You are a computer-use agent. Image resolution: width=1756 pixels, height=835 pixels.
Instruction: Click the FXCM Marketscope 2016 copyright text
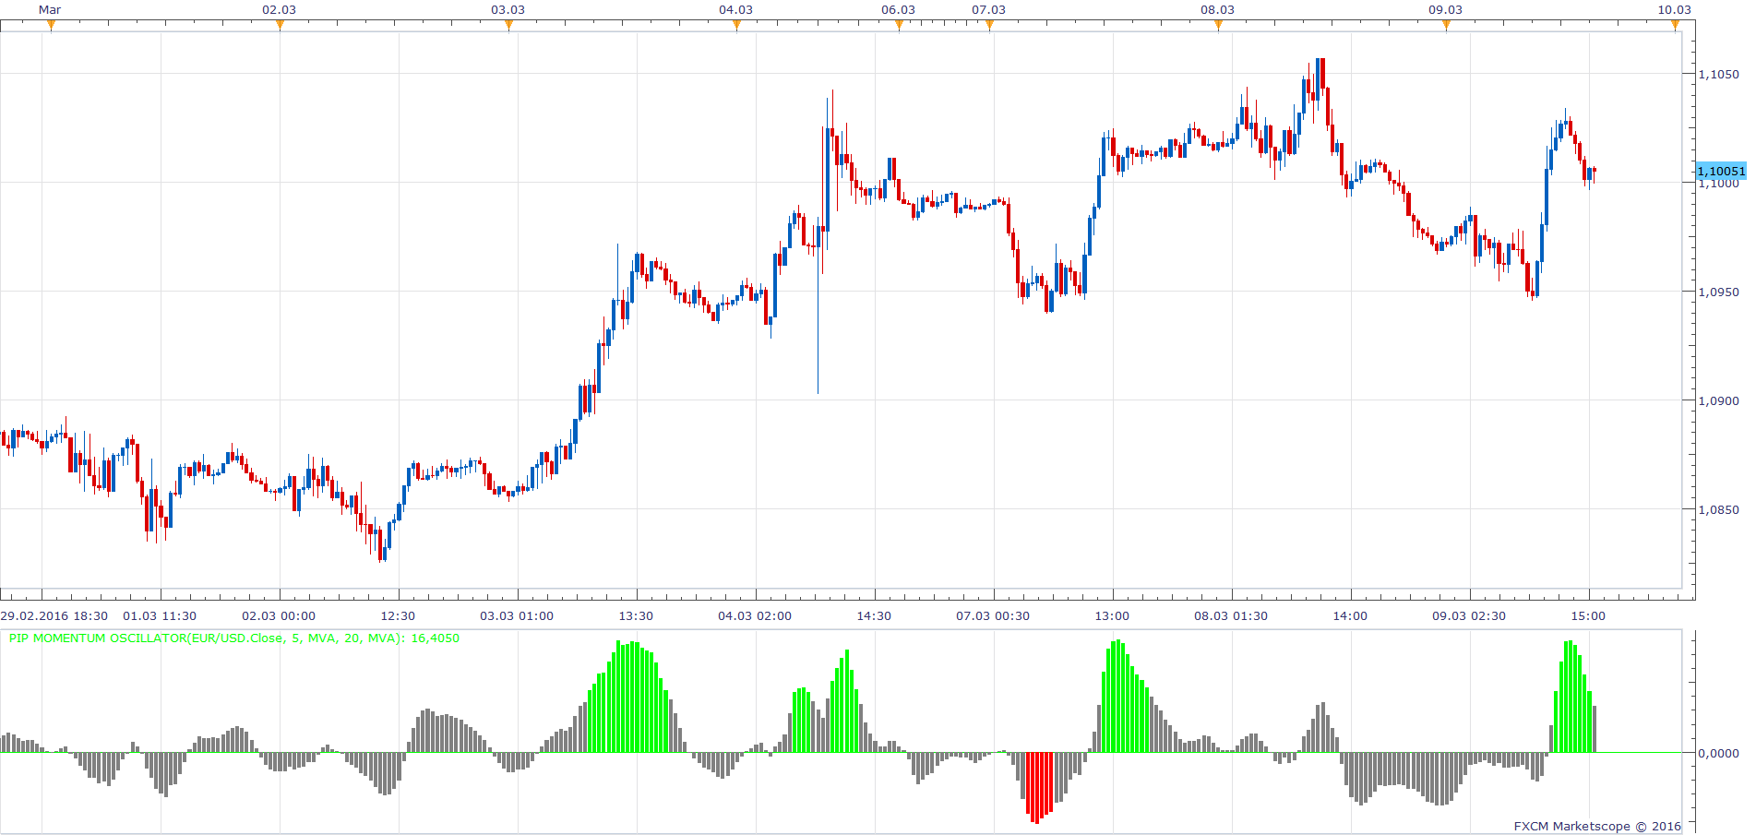pos(1597,826)
